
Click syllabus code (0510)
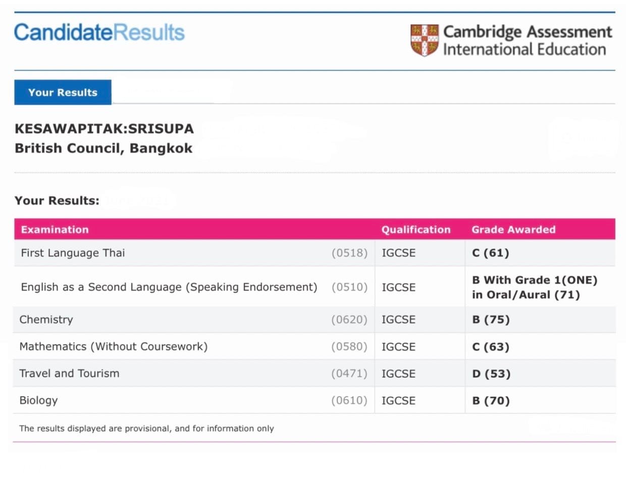[x=349, y=287]
